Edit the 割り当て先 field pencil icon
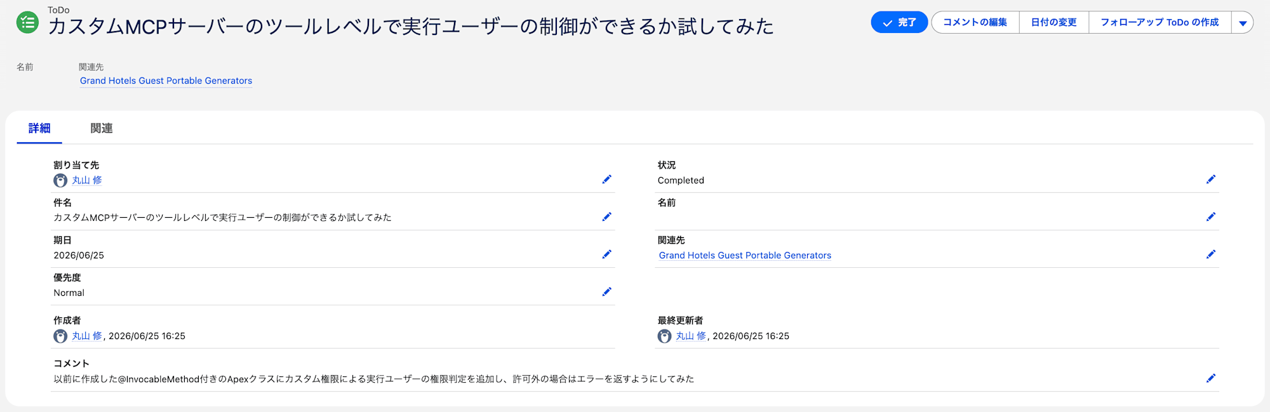Screen dimensions: 1270x412 [606, 180]
